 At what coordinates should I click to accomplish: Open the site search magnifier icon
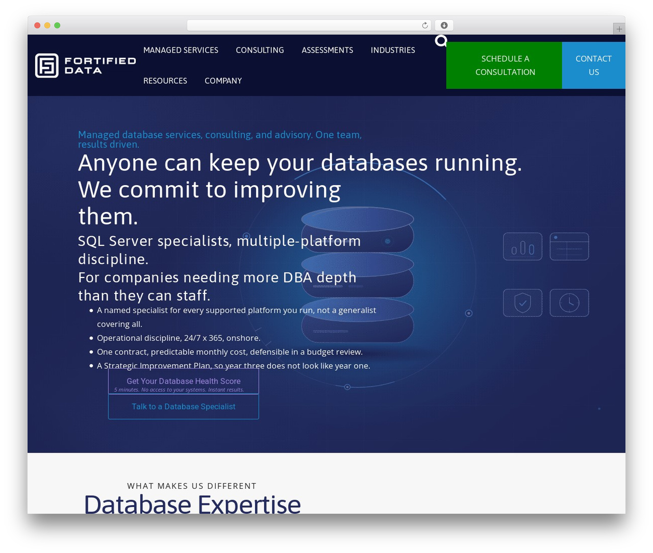pyautogui.click(x=441, y=41)
